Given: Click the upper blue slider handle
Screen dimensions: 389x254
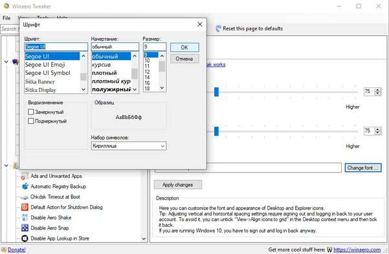Looking at the screenshot, I should click(216, 92).
